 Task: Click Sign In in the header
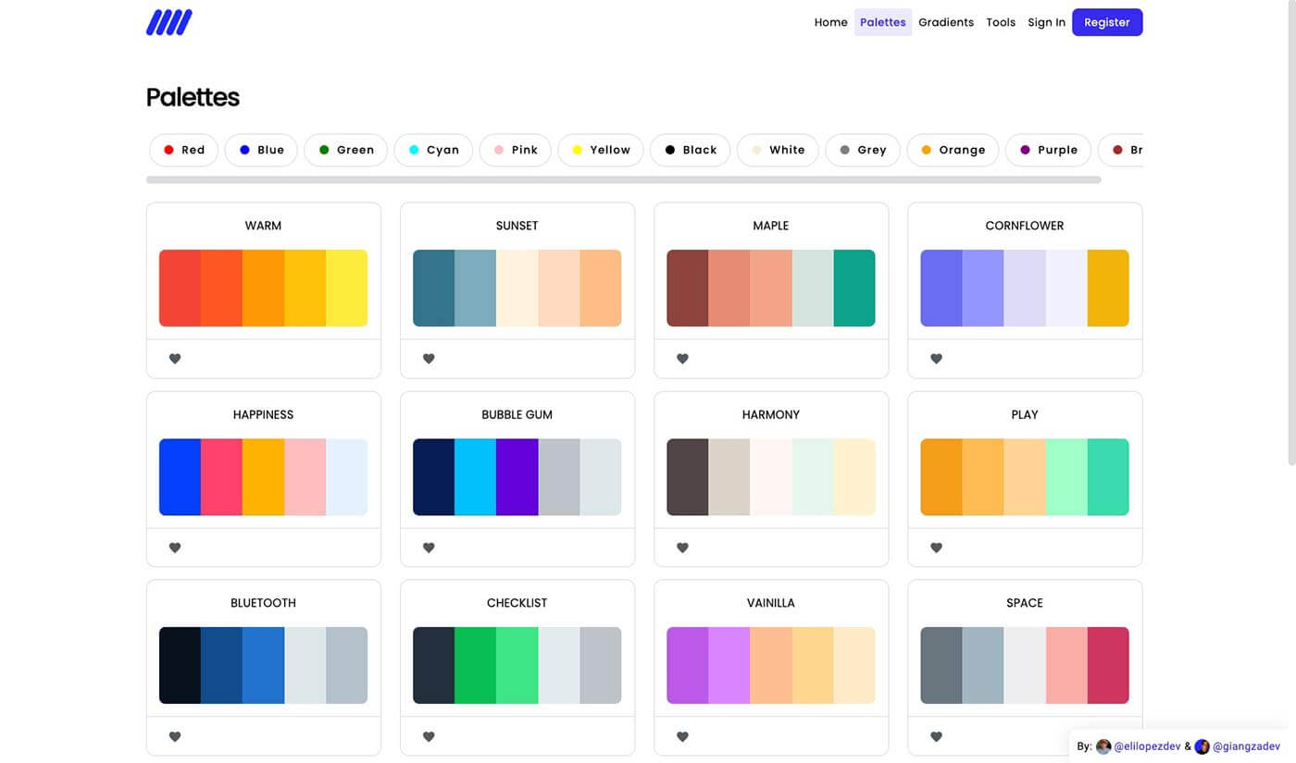(1046, 22)
